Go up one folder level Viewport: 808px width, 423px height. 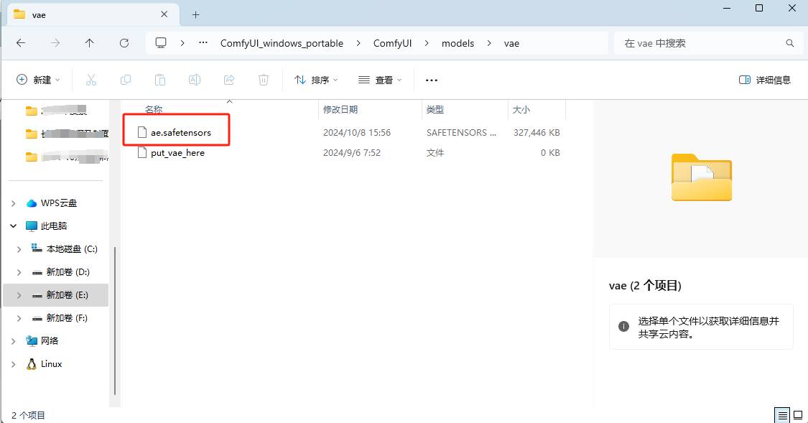90,43
